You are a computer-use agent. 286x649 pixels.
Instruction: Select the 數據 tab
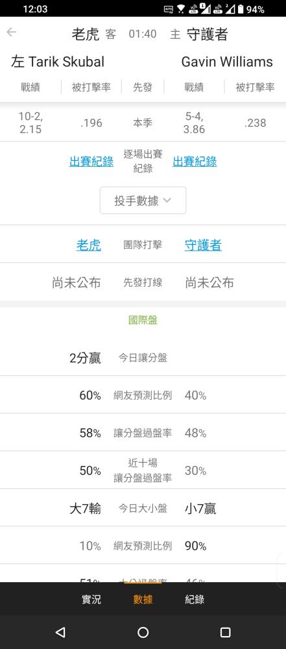pyautogui.click(x=143, y=599)
